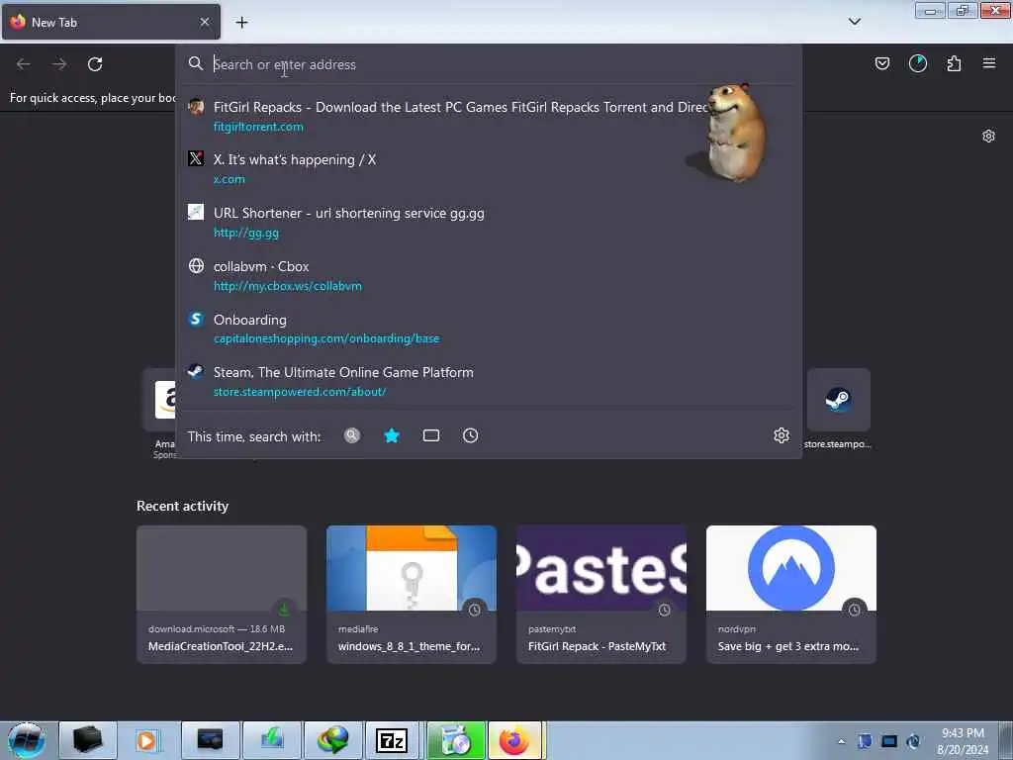
Task: Open the FitGirl Repack - PasteMyTxt card
Action: click(x=601, y=595)
